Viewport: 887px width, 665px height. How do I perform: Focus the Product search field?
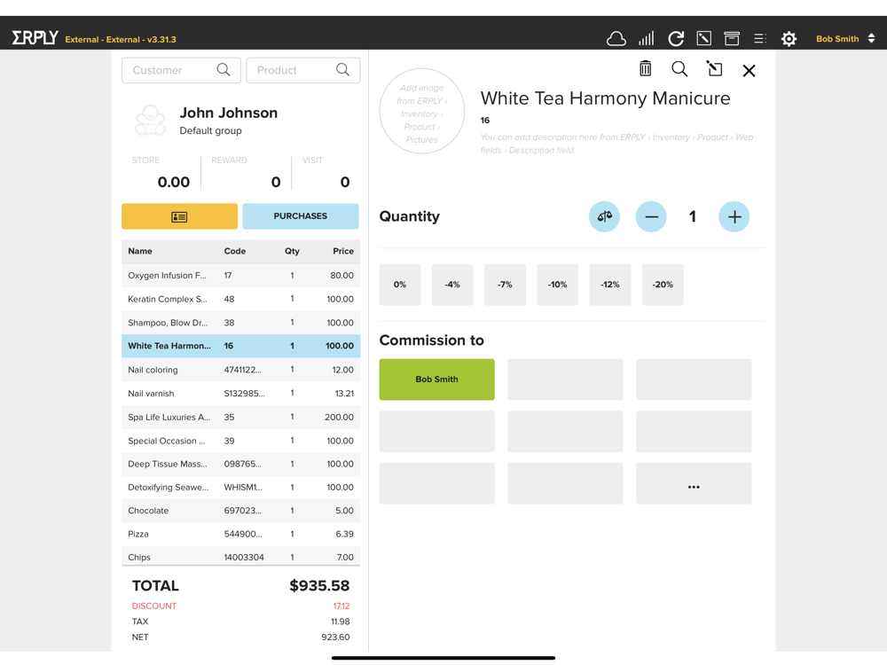pos(303,70)
